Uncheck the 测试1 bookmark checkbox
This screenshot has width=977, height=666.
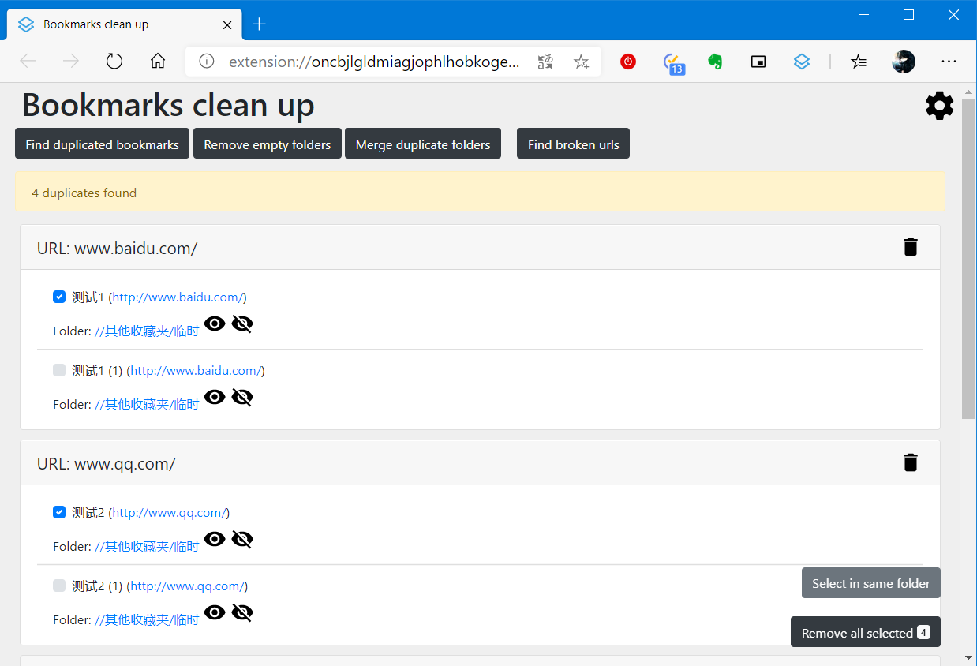coord(59,297)
